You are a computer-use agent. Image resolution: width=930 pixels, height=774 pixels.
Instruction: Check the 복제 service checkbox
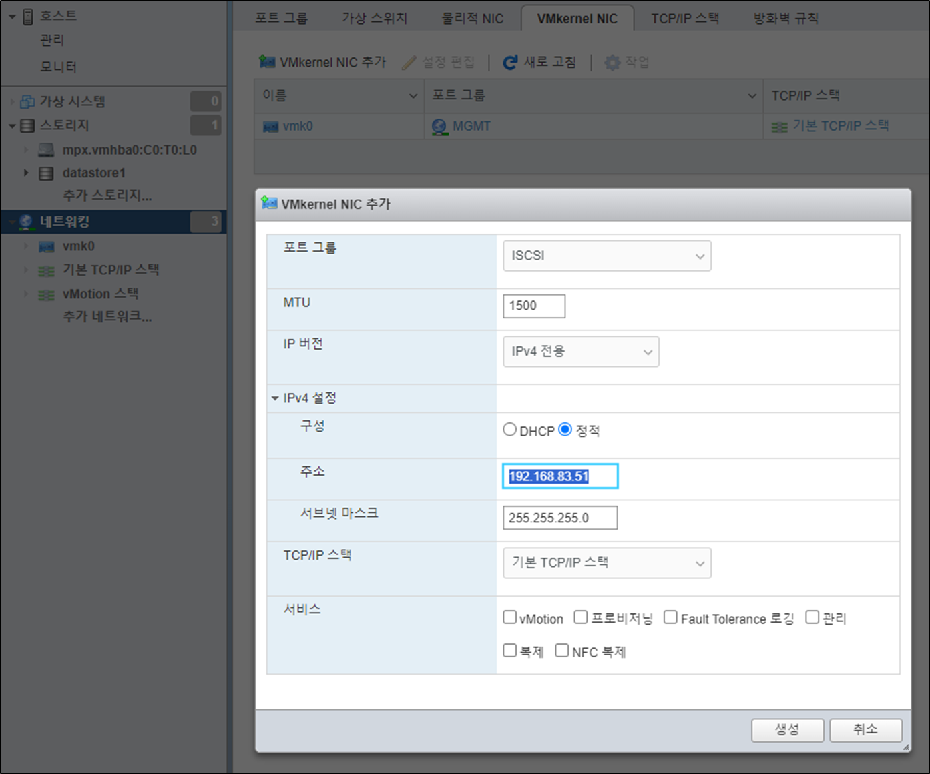510,650
